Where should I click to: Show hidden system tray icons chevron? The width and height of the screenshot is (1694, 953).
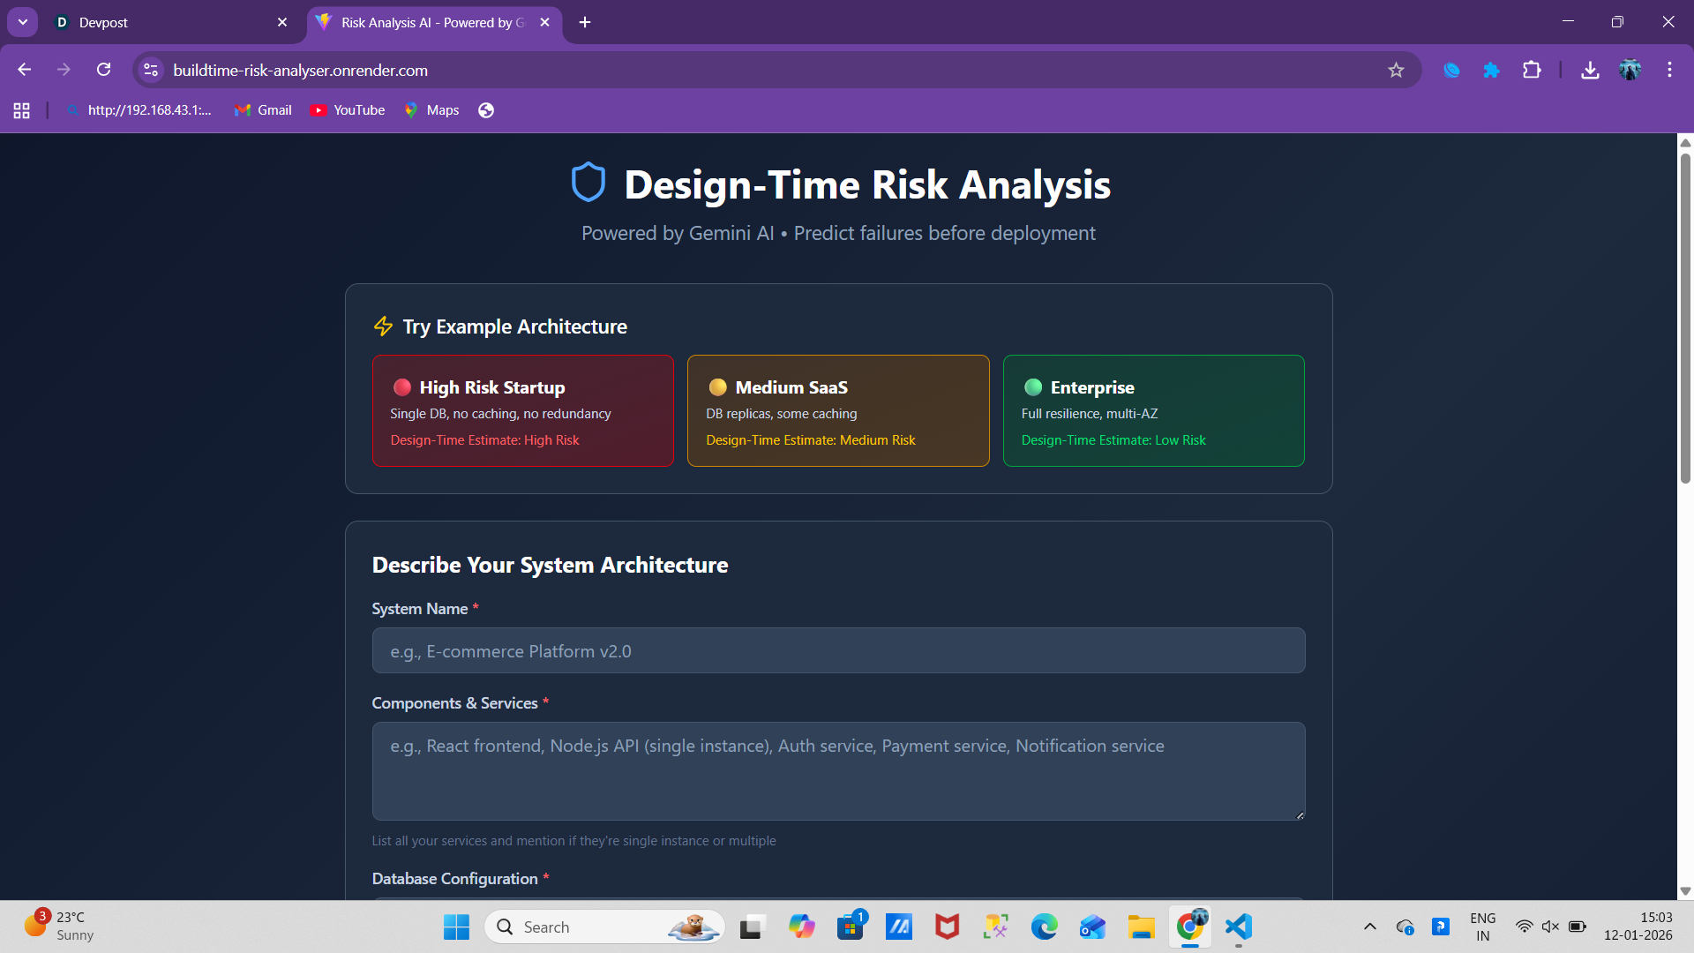pos(1369,927)
